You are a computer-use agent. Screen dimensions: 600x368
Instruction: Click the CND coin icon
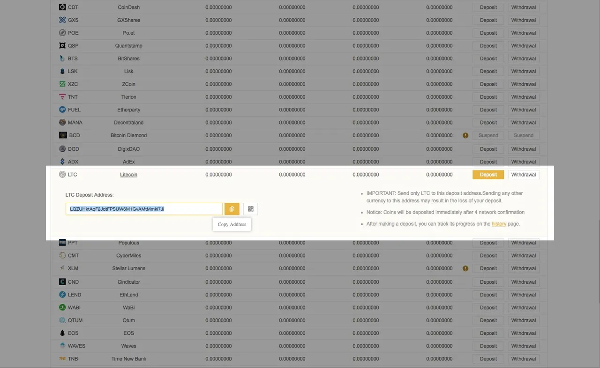coord(62,282)
